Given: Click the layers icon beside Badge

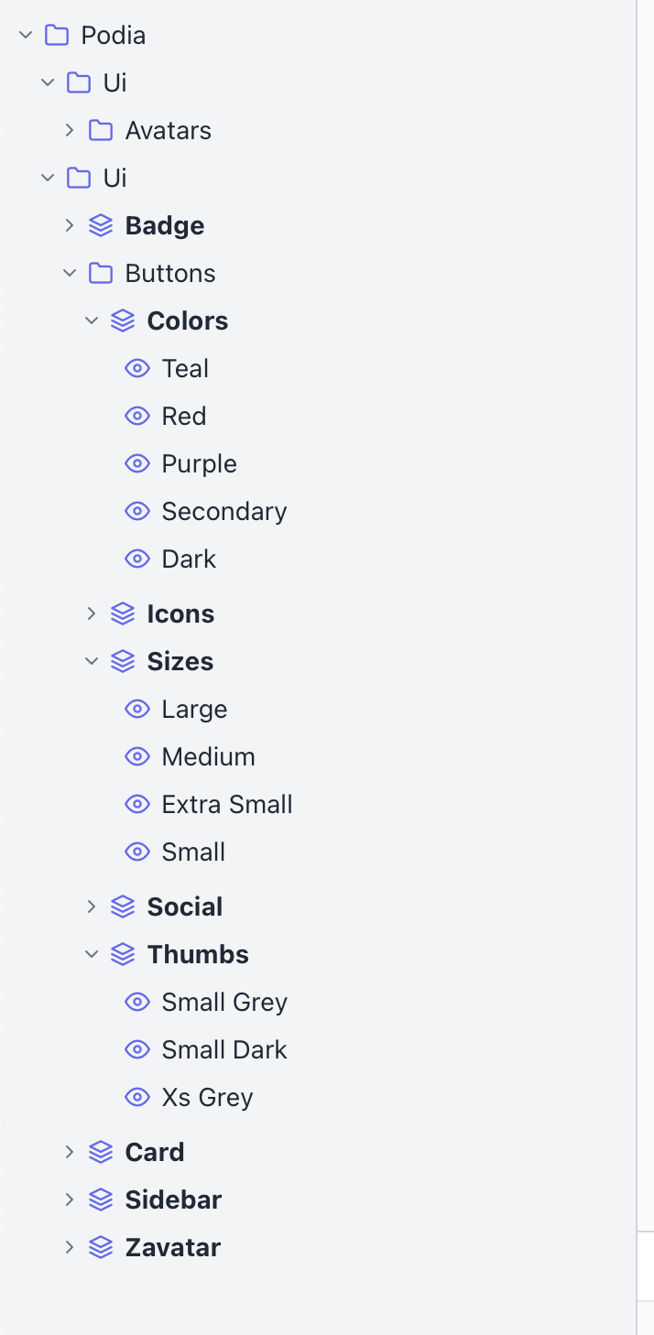Looking at the screenshot, I should tap(101, 224).
